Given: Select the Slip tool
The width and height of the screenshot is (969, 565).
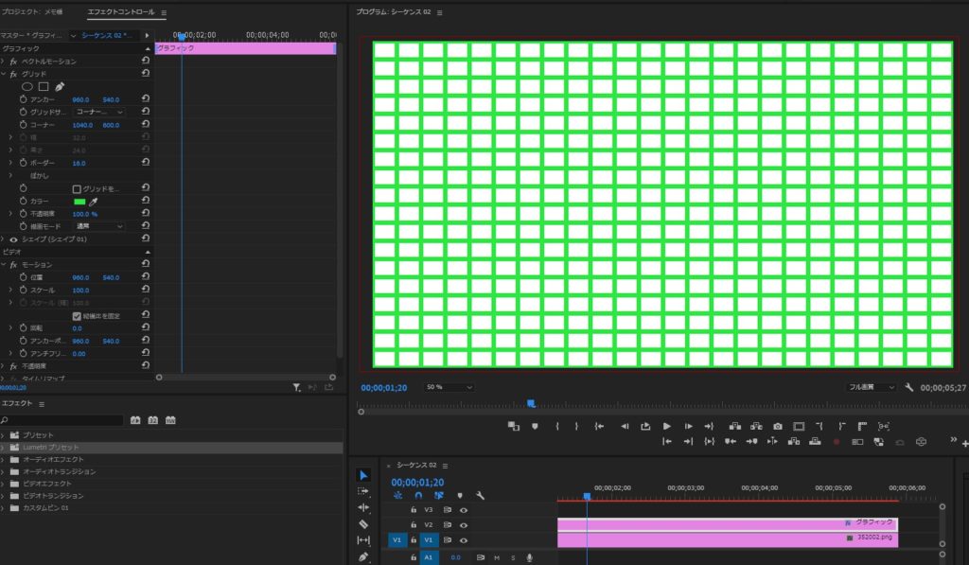Looking at the screenshot, I should point(363,540).
